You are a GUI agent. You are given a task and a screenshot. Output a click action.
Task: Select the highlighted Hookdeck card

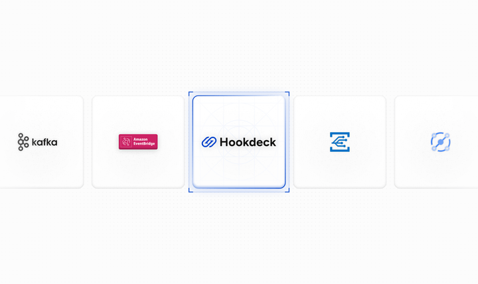pyautogui.click(x=239, y=142)
